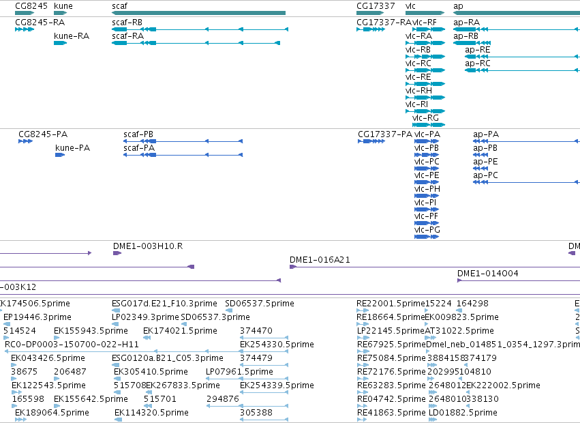Open the DME1-003H10.R clone label
The image size is (580, 423).
pos(148,246)
